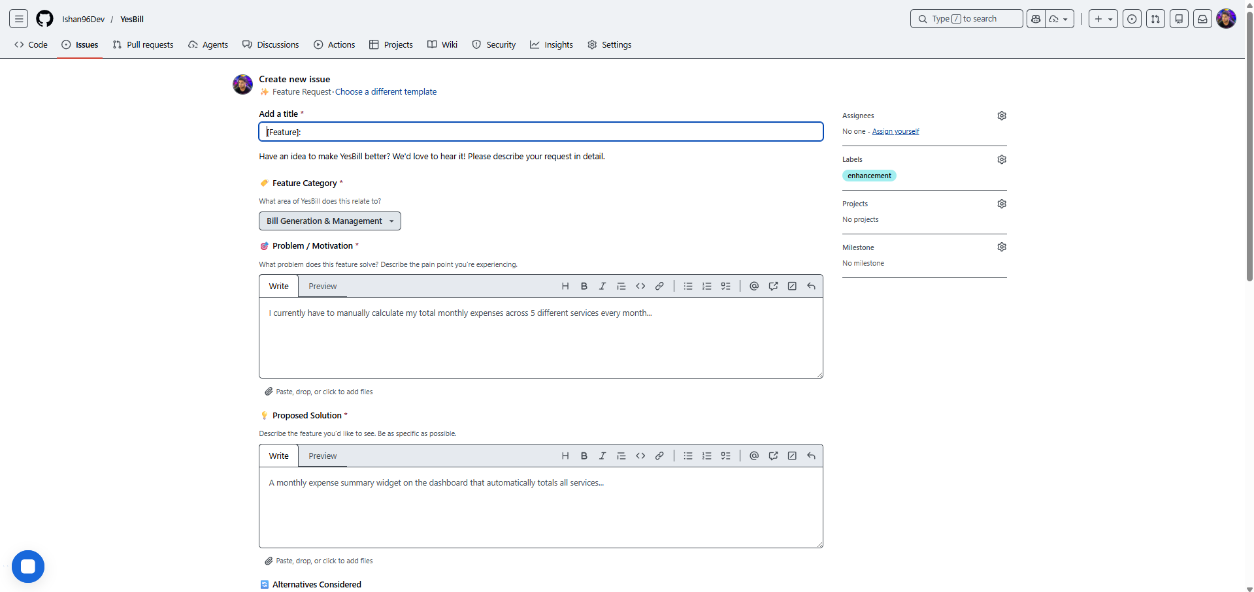The image size is (1254, 592).
Task: Edit Assignees with the gear icon
Action: (x=1002, y=116)
